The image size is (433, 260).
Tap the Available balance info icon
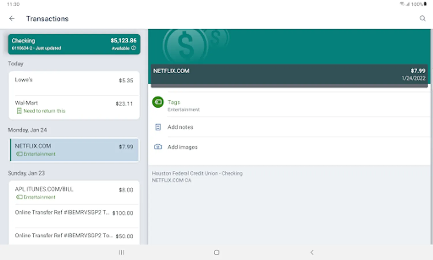point(134,48)
